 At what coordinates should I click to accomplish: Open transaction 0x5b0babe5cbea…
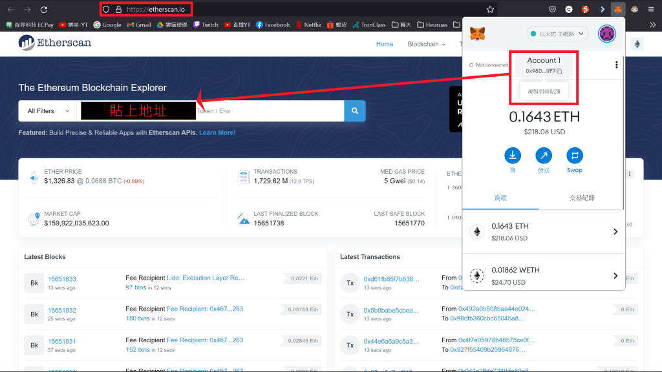pyautogui.click(x=391, y=310)
